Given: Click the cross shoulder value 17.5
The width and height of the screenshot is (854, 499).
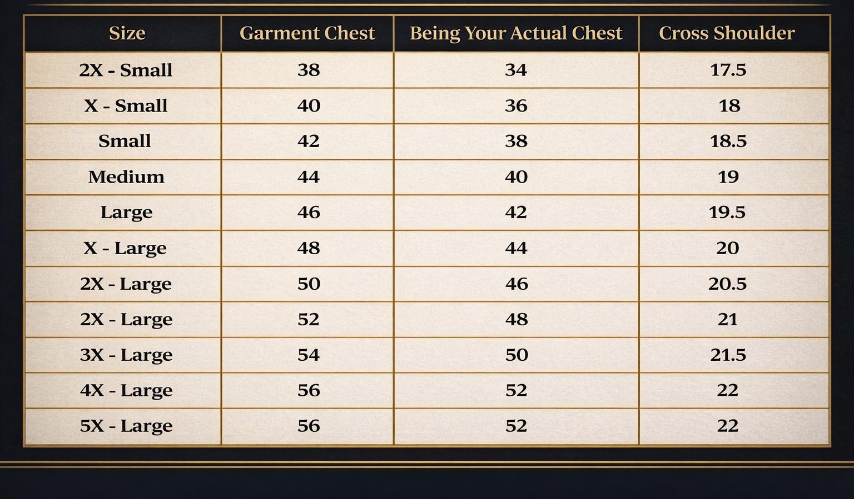Looking at the screenshot, I should (728, 70).
